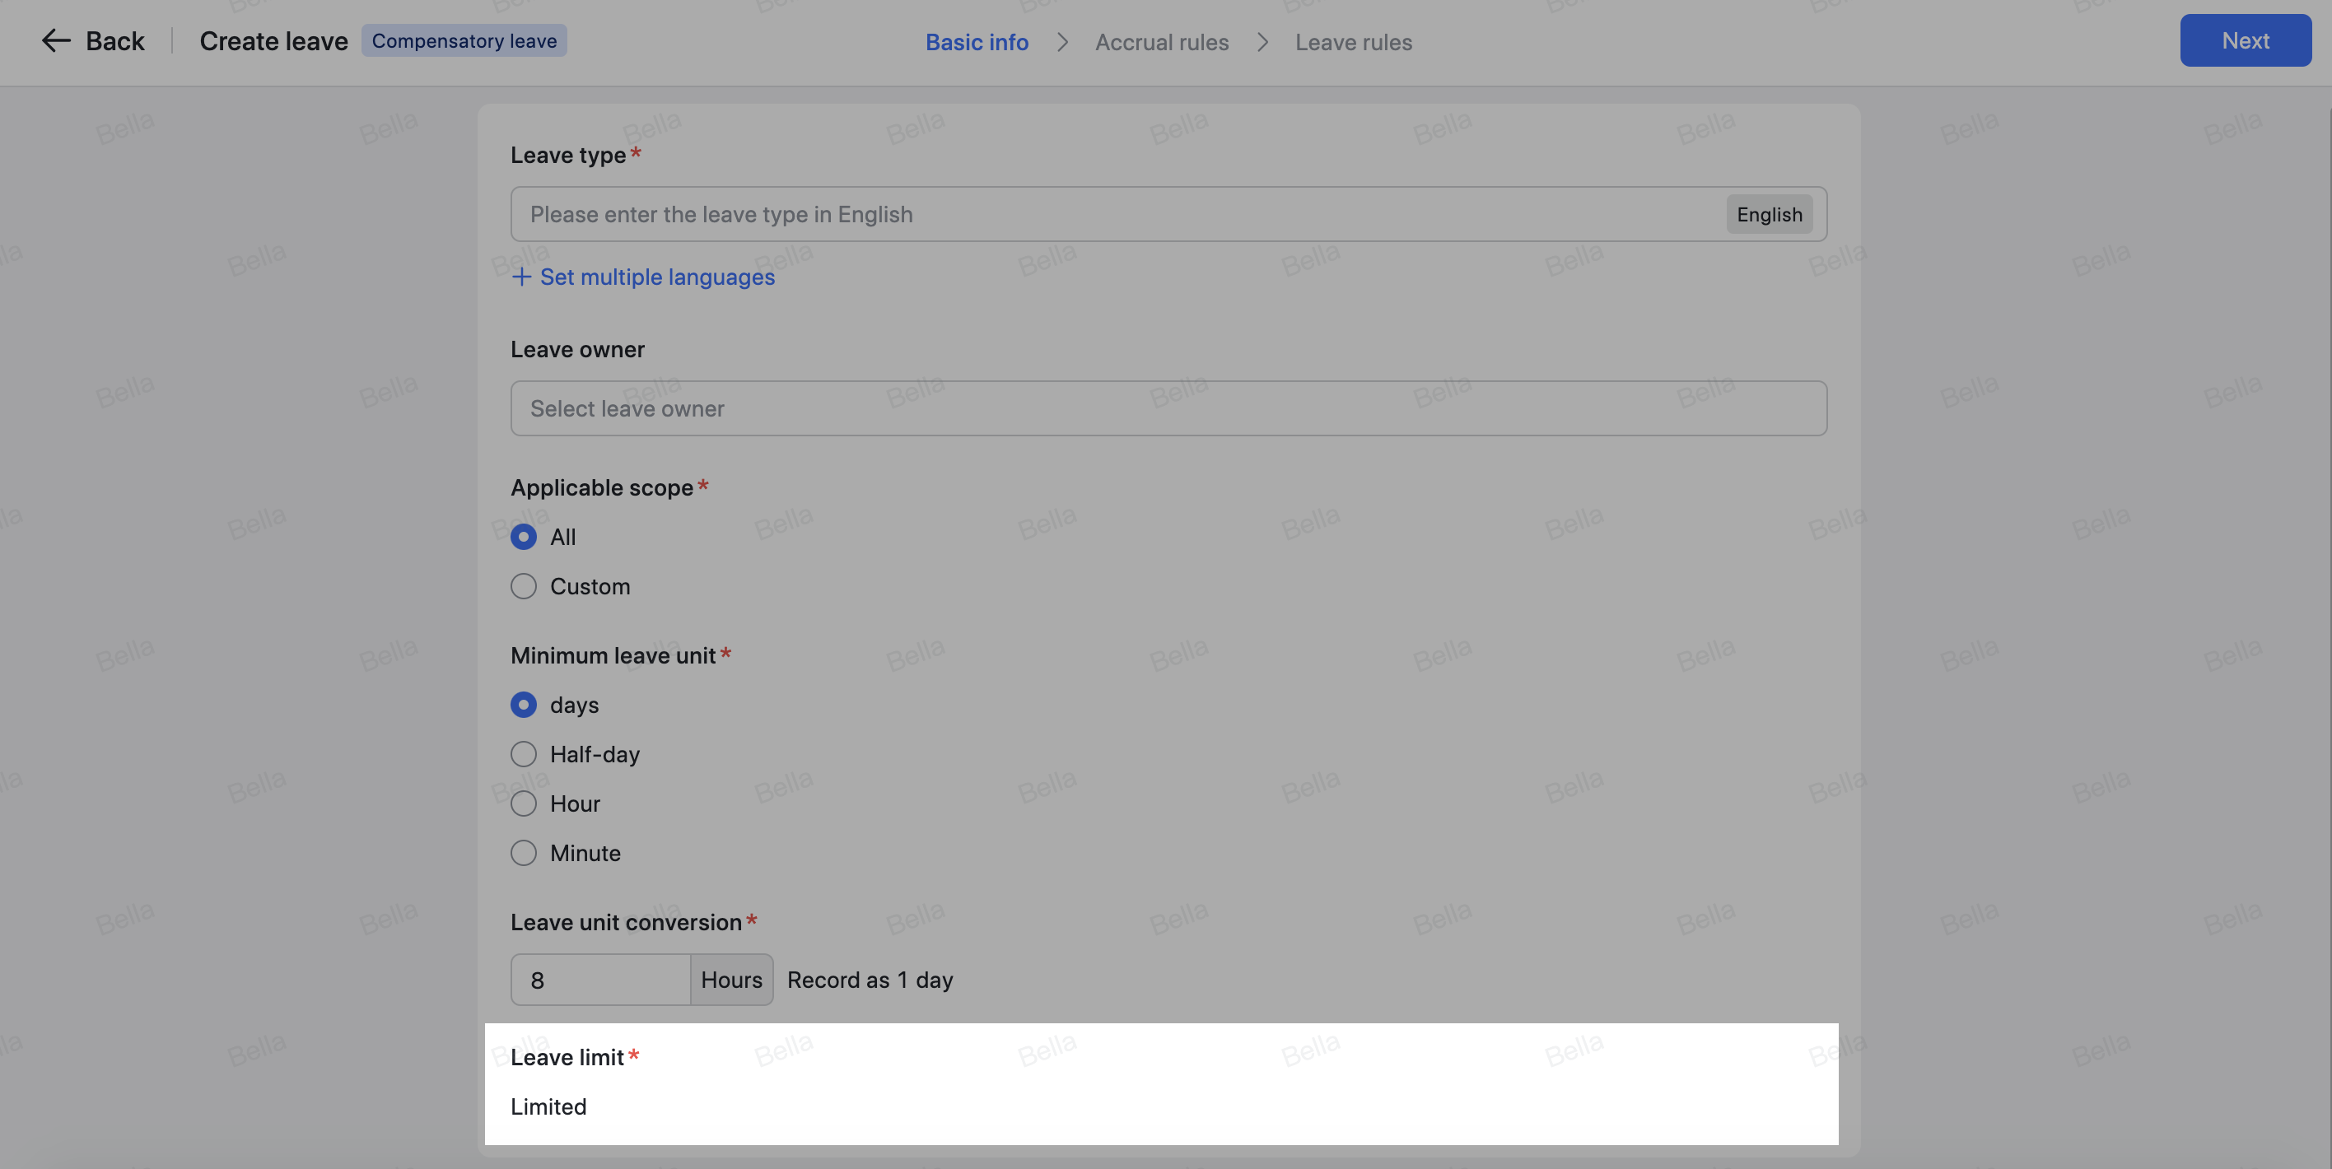Select the Custom applicable scope option

click(523, 586)
